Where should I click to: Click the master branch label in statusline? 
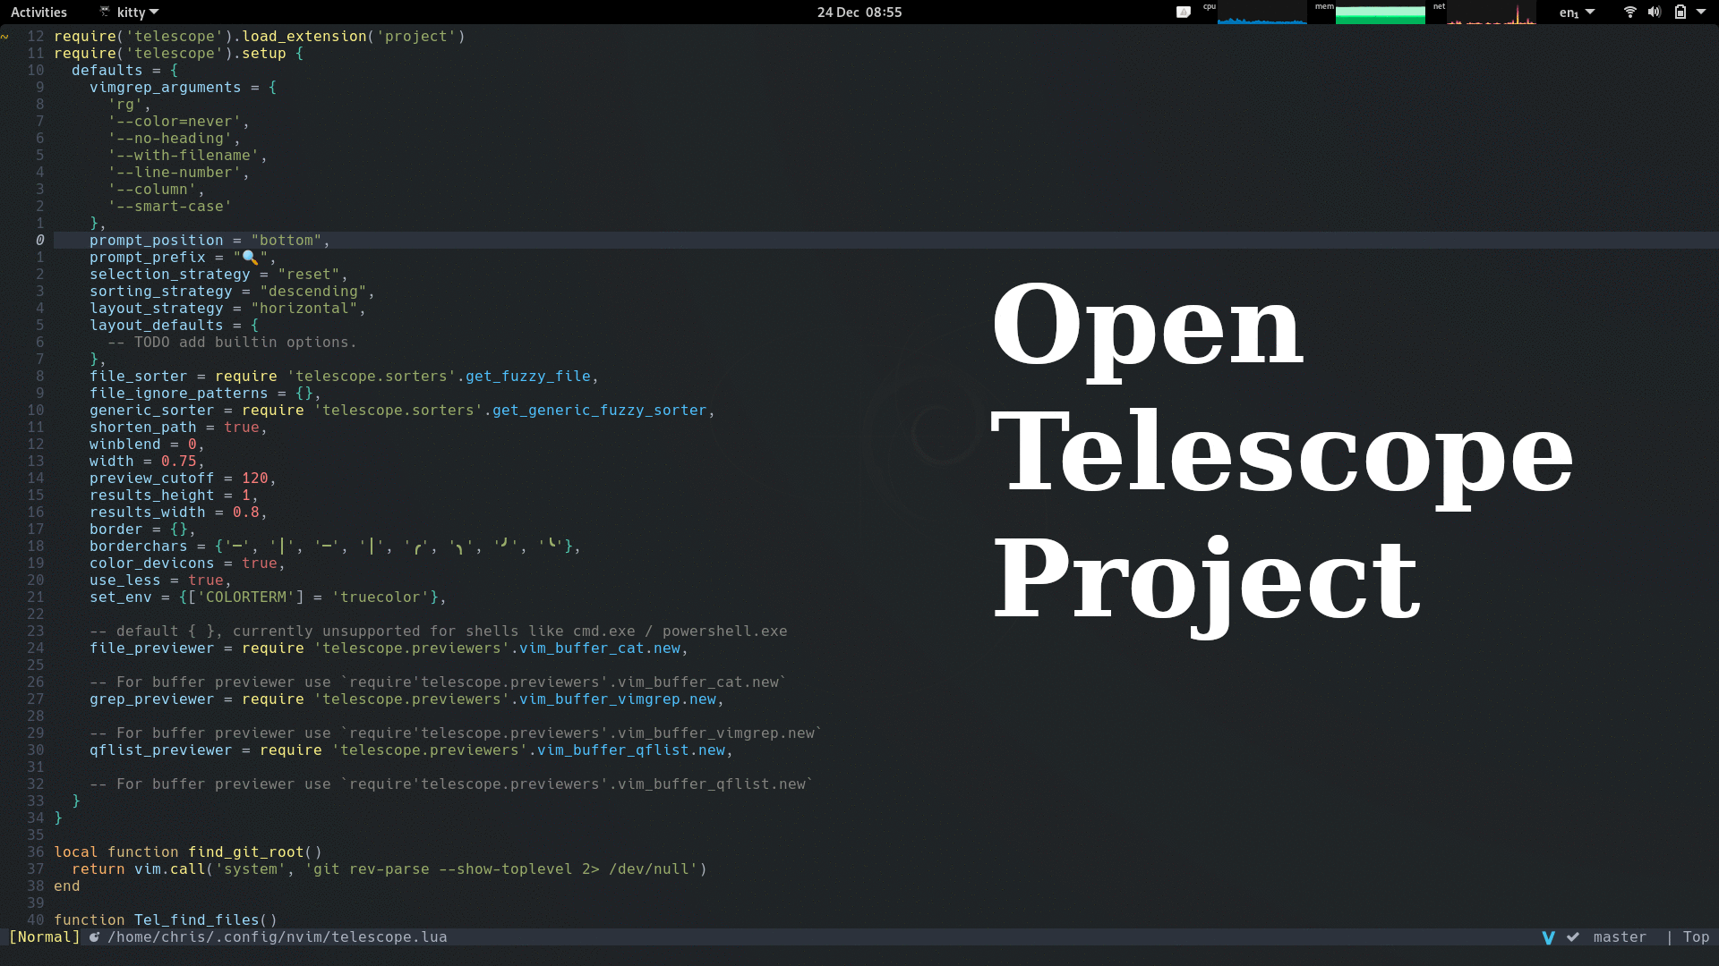(1620, 937)
